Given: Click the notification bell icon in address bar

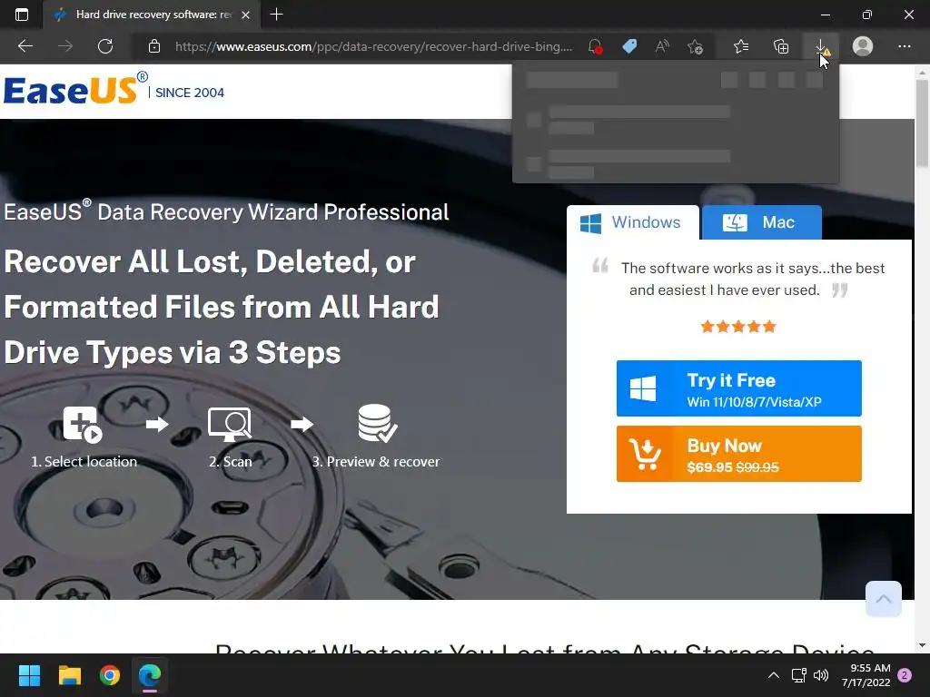Looking at the screenshot, I should (x=596, y=46).
